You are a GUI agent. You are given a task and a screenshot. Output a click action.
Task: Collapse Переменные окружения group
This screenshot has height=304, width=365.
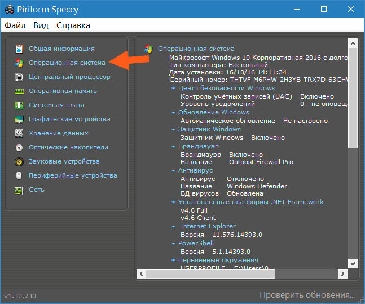point(173,261)
